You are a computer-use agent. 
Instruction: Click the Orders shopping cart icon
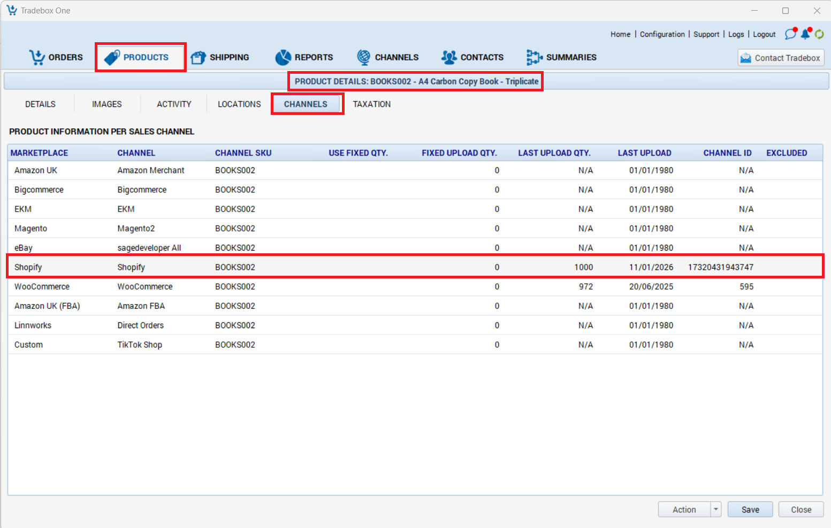(x=37, y=57)
